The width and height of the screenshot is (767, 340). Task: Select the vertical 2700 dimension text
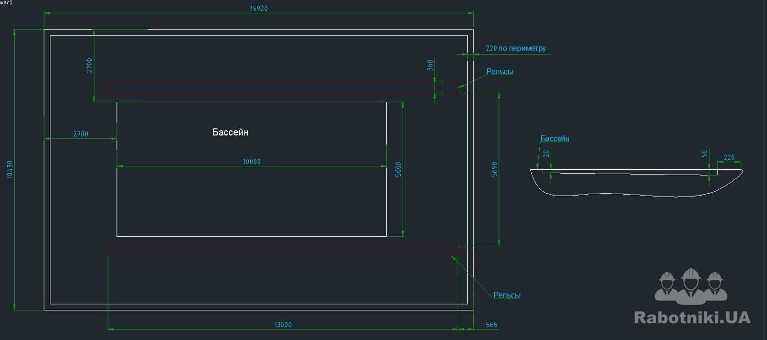point(90,66)
